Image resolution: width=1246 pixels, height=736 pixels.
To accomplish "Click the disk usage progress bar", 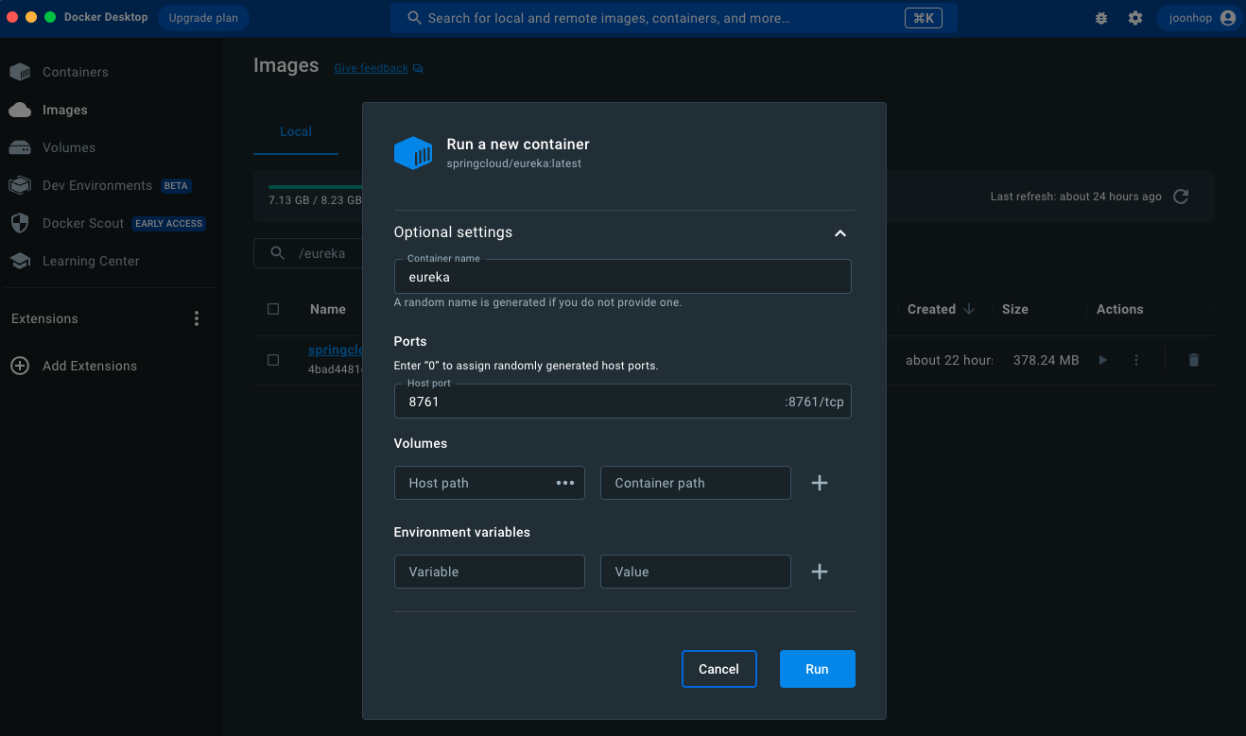I will click(315, 187).
